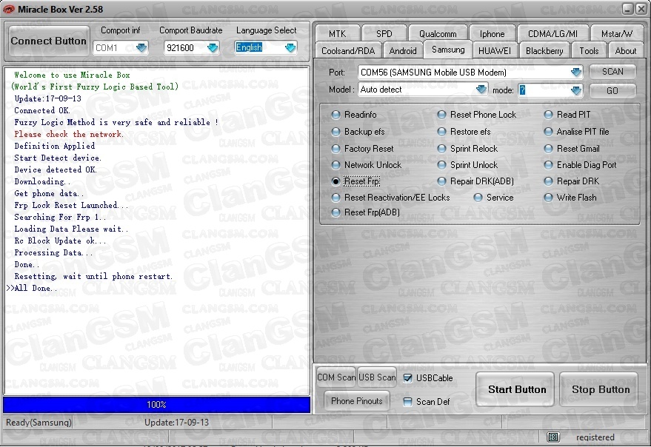Switch to the HUAWEI tab
The height and width of the screenshot is (447, 651).
tap(495, 50)
